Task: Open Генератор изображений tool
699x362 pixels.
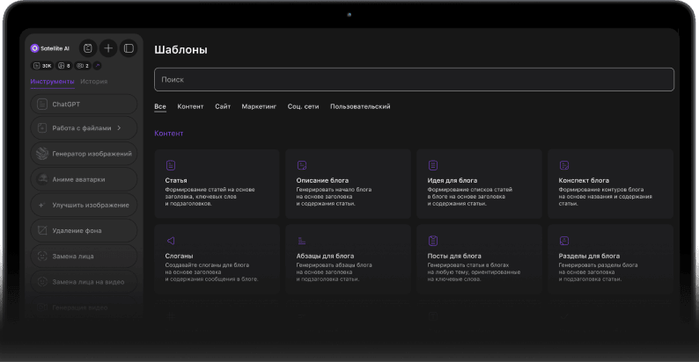Action: 85,154
